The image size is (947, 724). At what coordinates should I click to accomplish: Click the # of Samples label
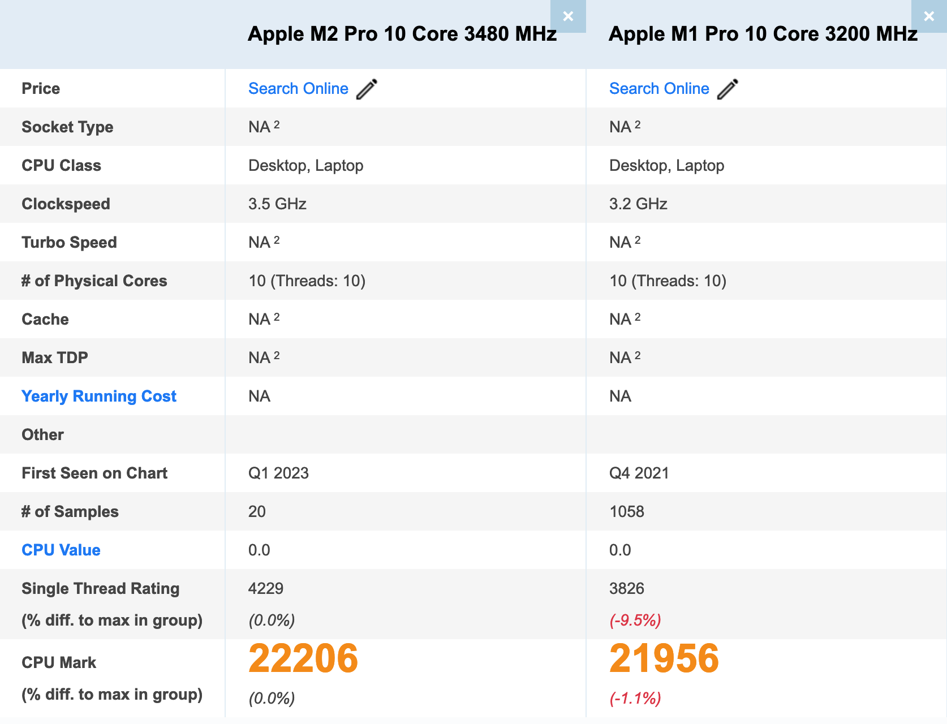[x=70, y=512]
